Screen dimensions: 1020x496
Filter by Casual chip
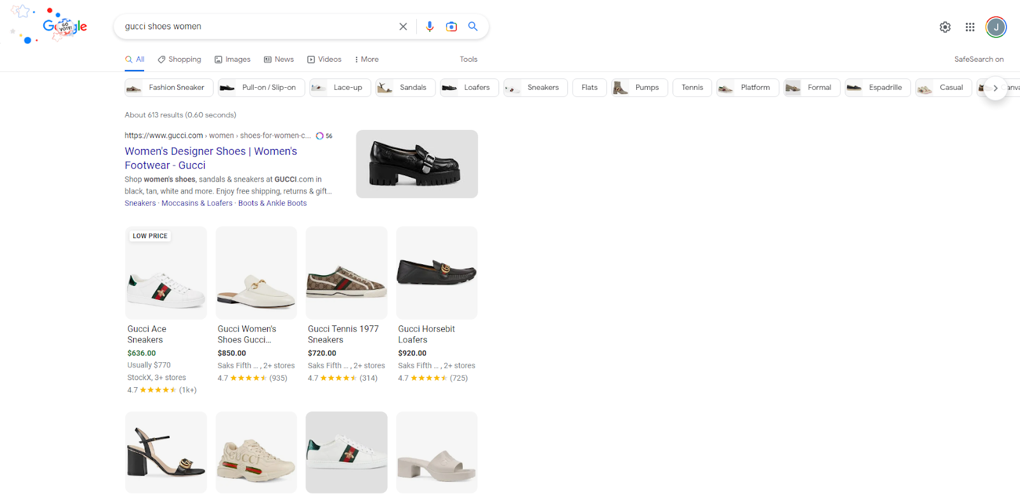[x=943, y=87]
